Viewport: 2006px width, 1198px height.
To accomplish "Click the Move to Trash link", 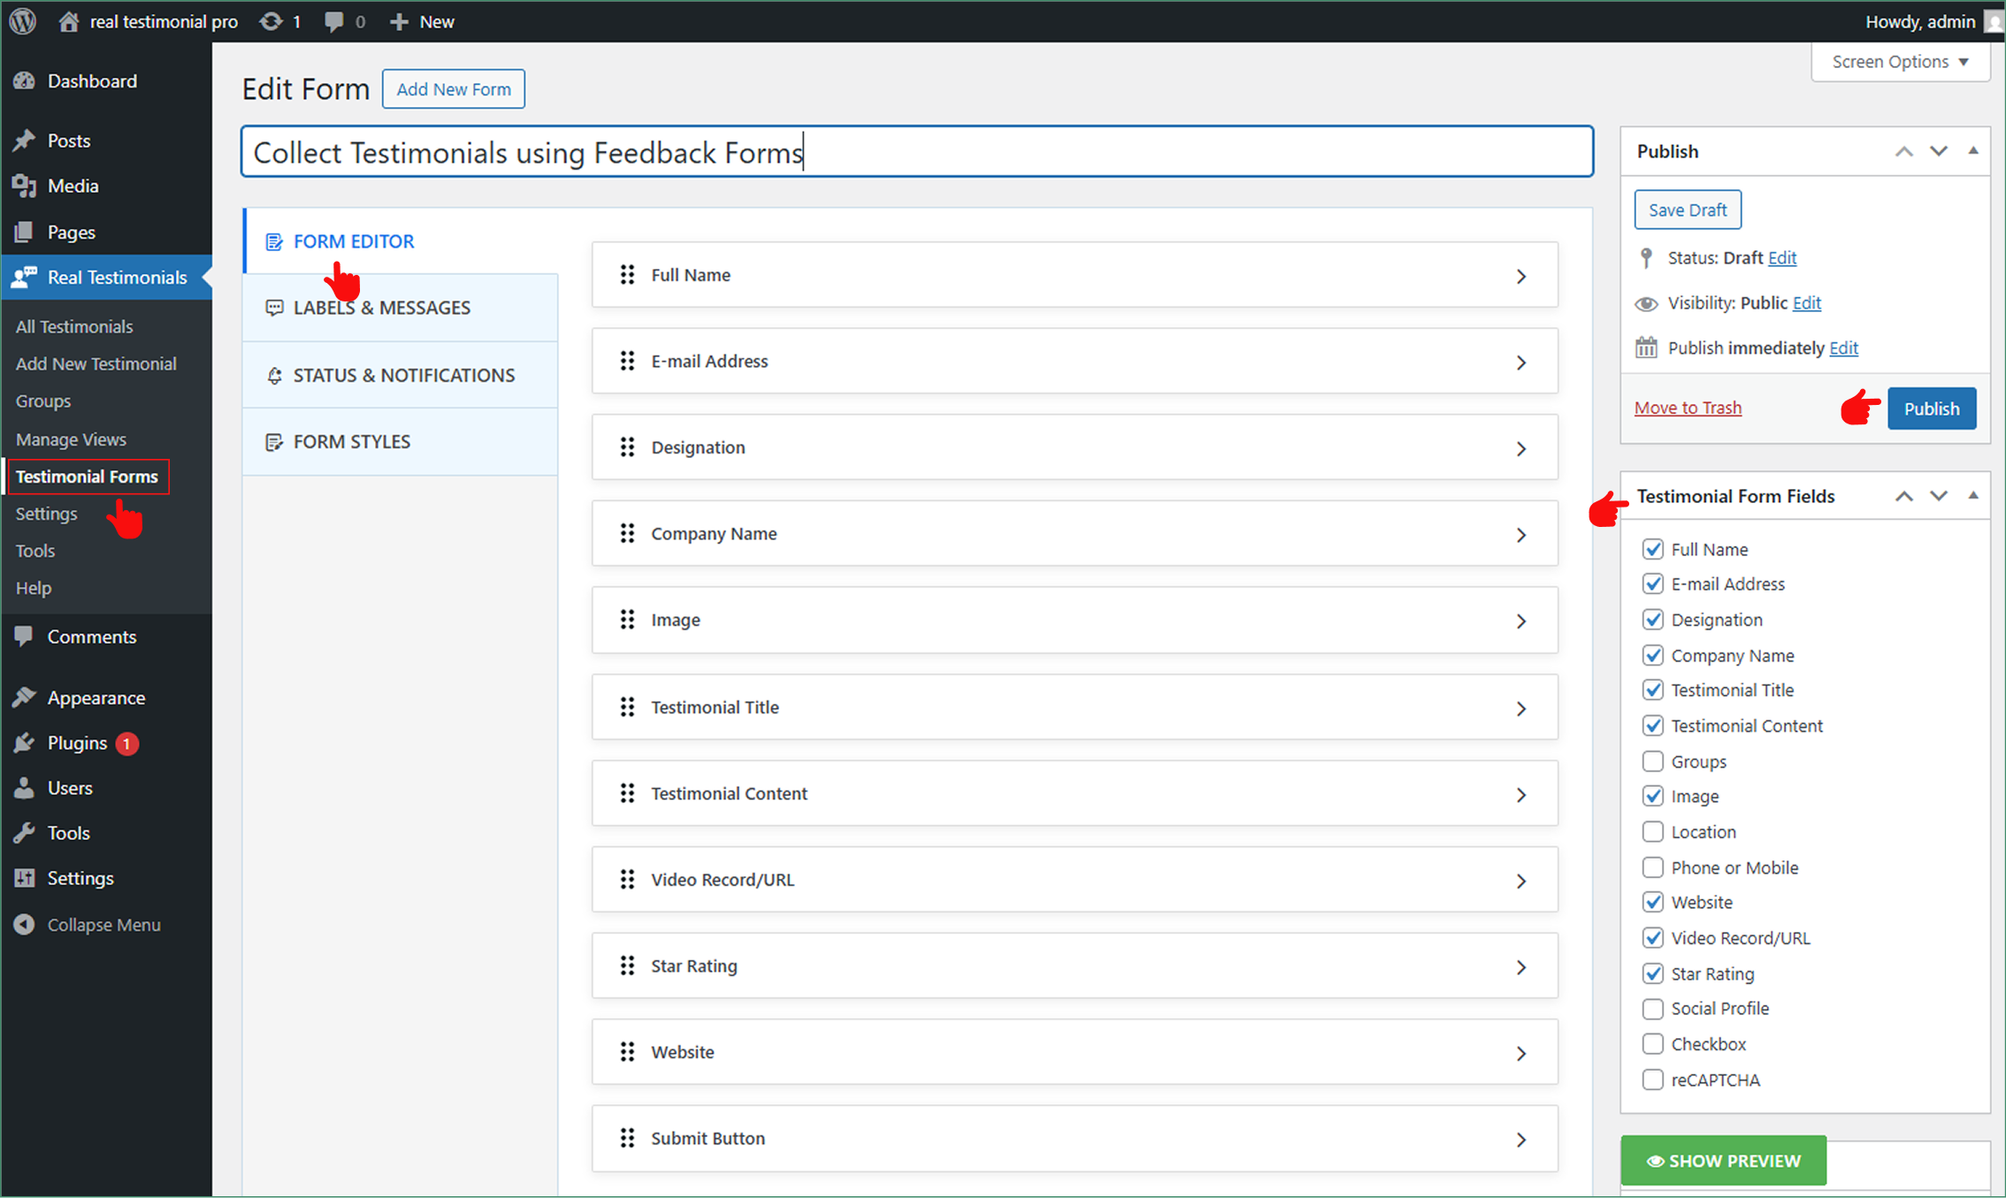I will [1688, 408].
